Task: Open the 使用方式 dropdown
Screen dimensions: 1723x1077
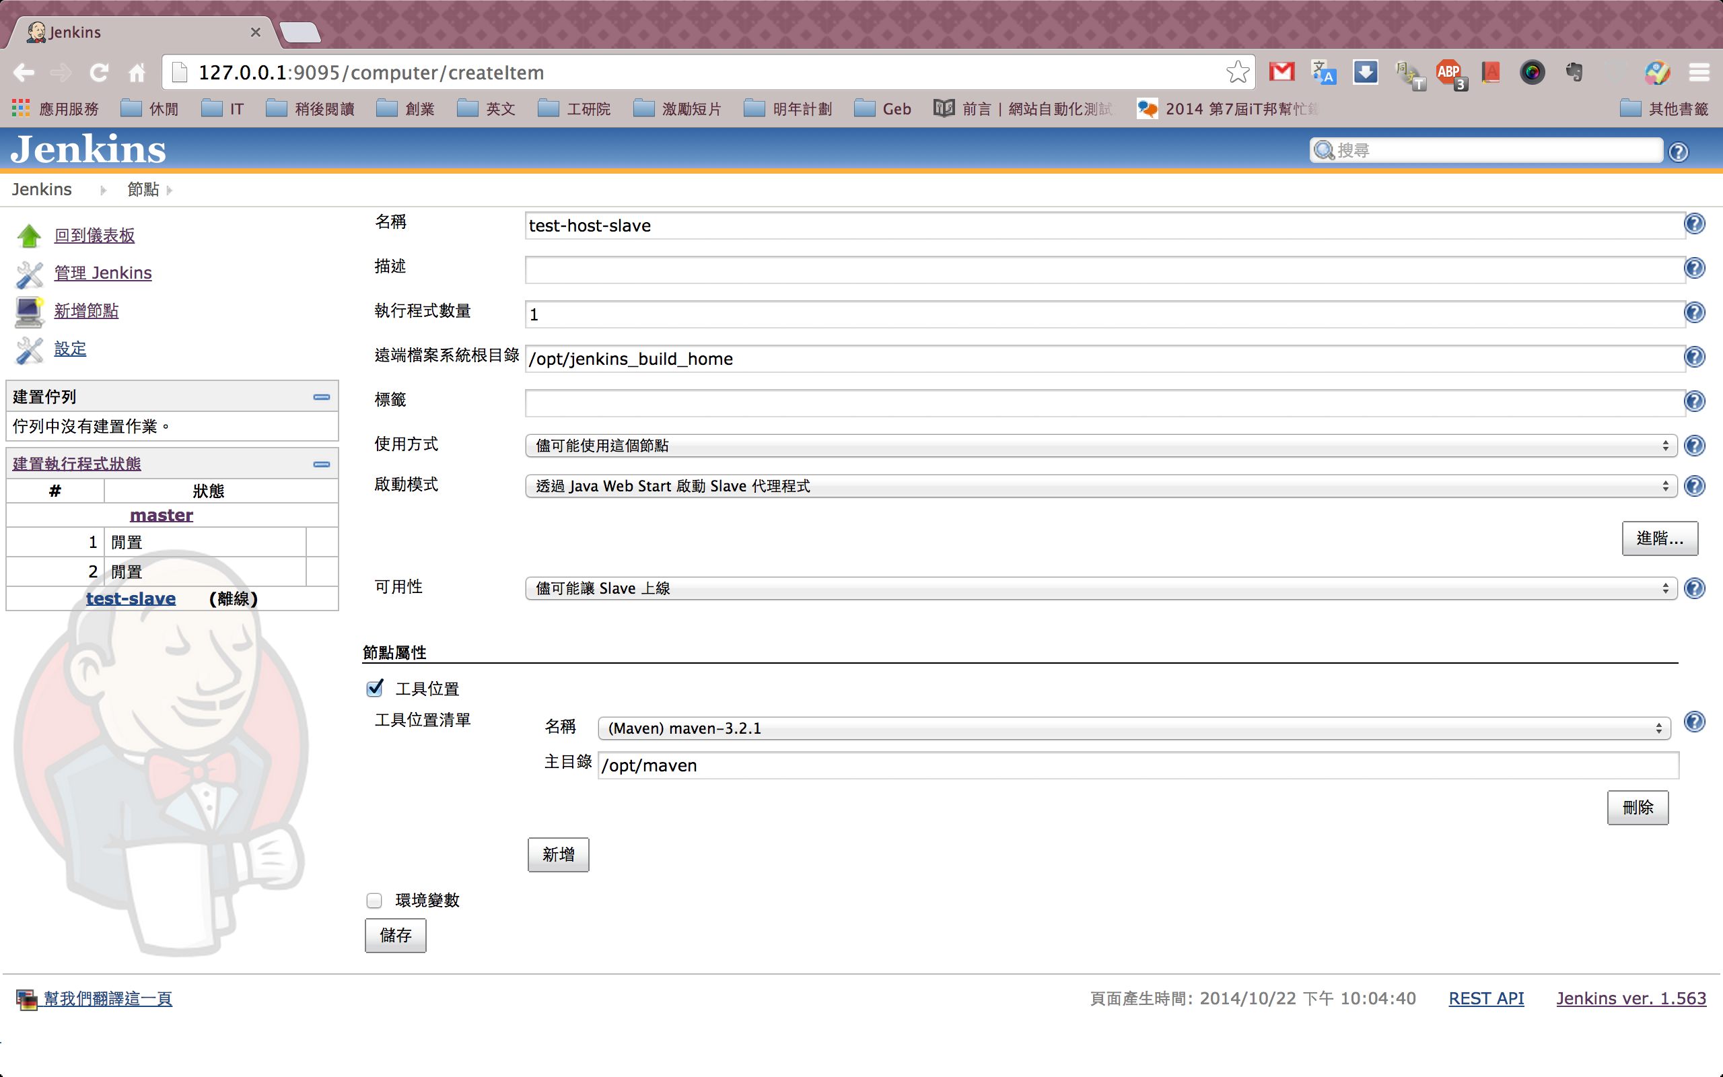Action: point(1100,445)
